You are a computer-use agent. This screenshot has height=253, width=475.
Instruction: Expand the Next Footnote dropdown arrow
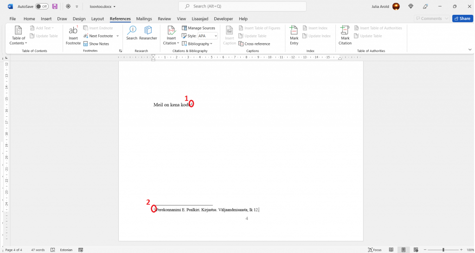(x=117, y=36)
